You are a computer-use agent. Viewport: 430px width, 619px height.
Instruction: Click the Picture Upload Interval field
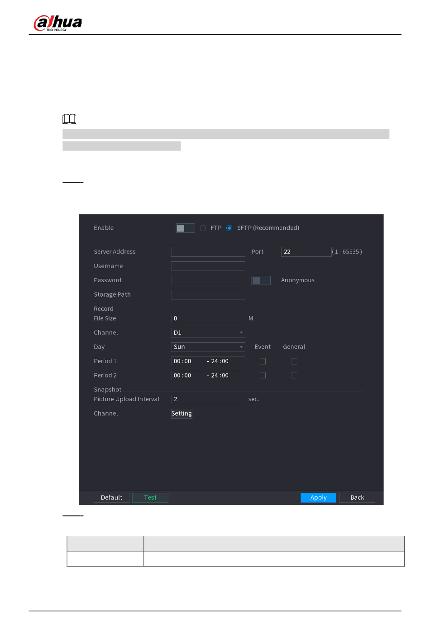pos(208,399)
